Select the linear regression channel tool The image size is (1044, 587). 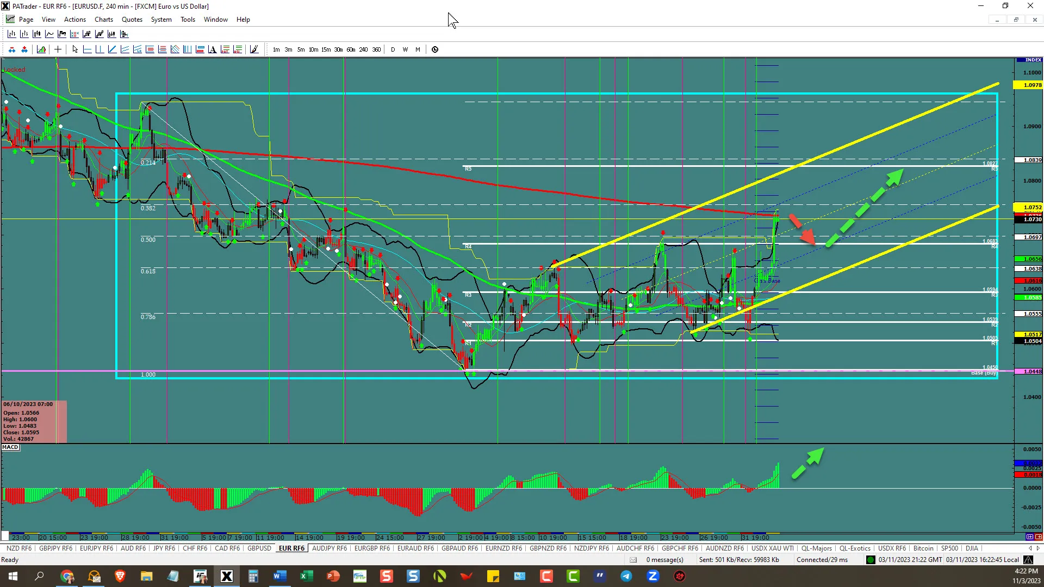tap(137, 49)
